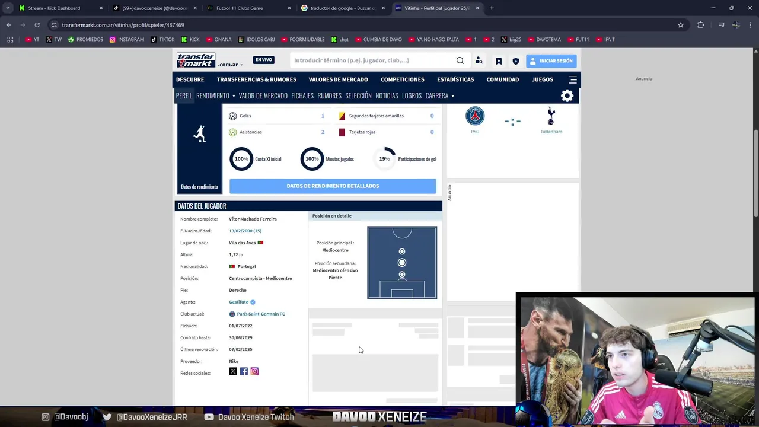Open the CUMBIA DE DAVO bookmark
Screen dimensions: 759x427
tap(378, 40)
